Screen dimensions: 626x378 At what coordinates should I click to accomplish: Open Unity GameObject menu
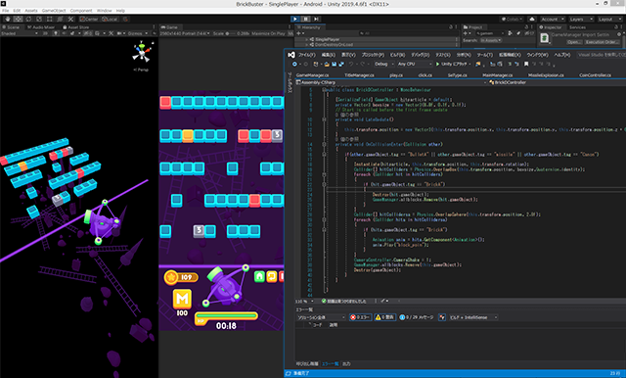click(54, 11)
